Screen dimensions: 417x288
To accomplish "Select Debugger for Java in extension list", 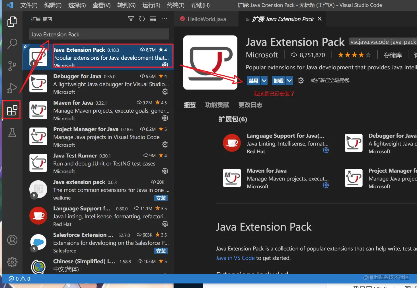I will click(x=98, y=84).
